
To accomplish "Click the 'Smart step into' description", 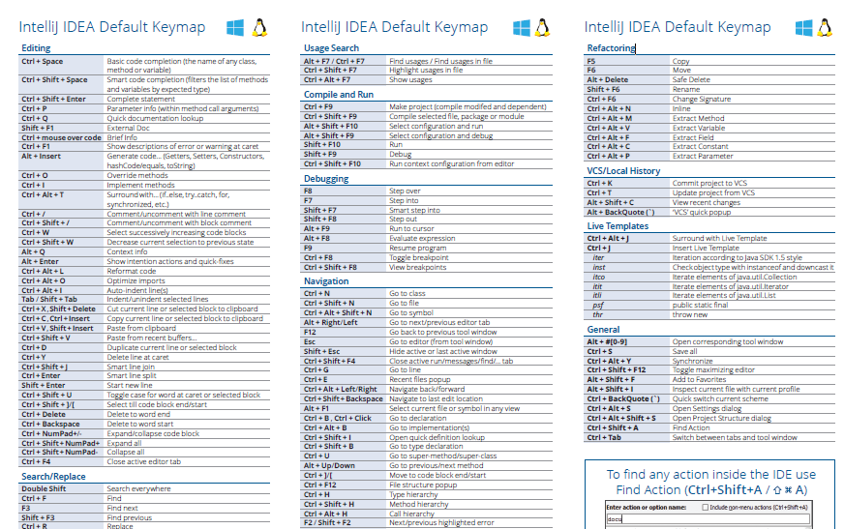I will point(414,210).
